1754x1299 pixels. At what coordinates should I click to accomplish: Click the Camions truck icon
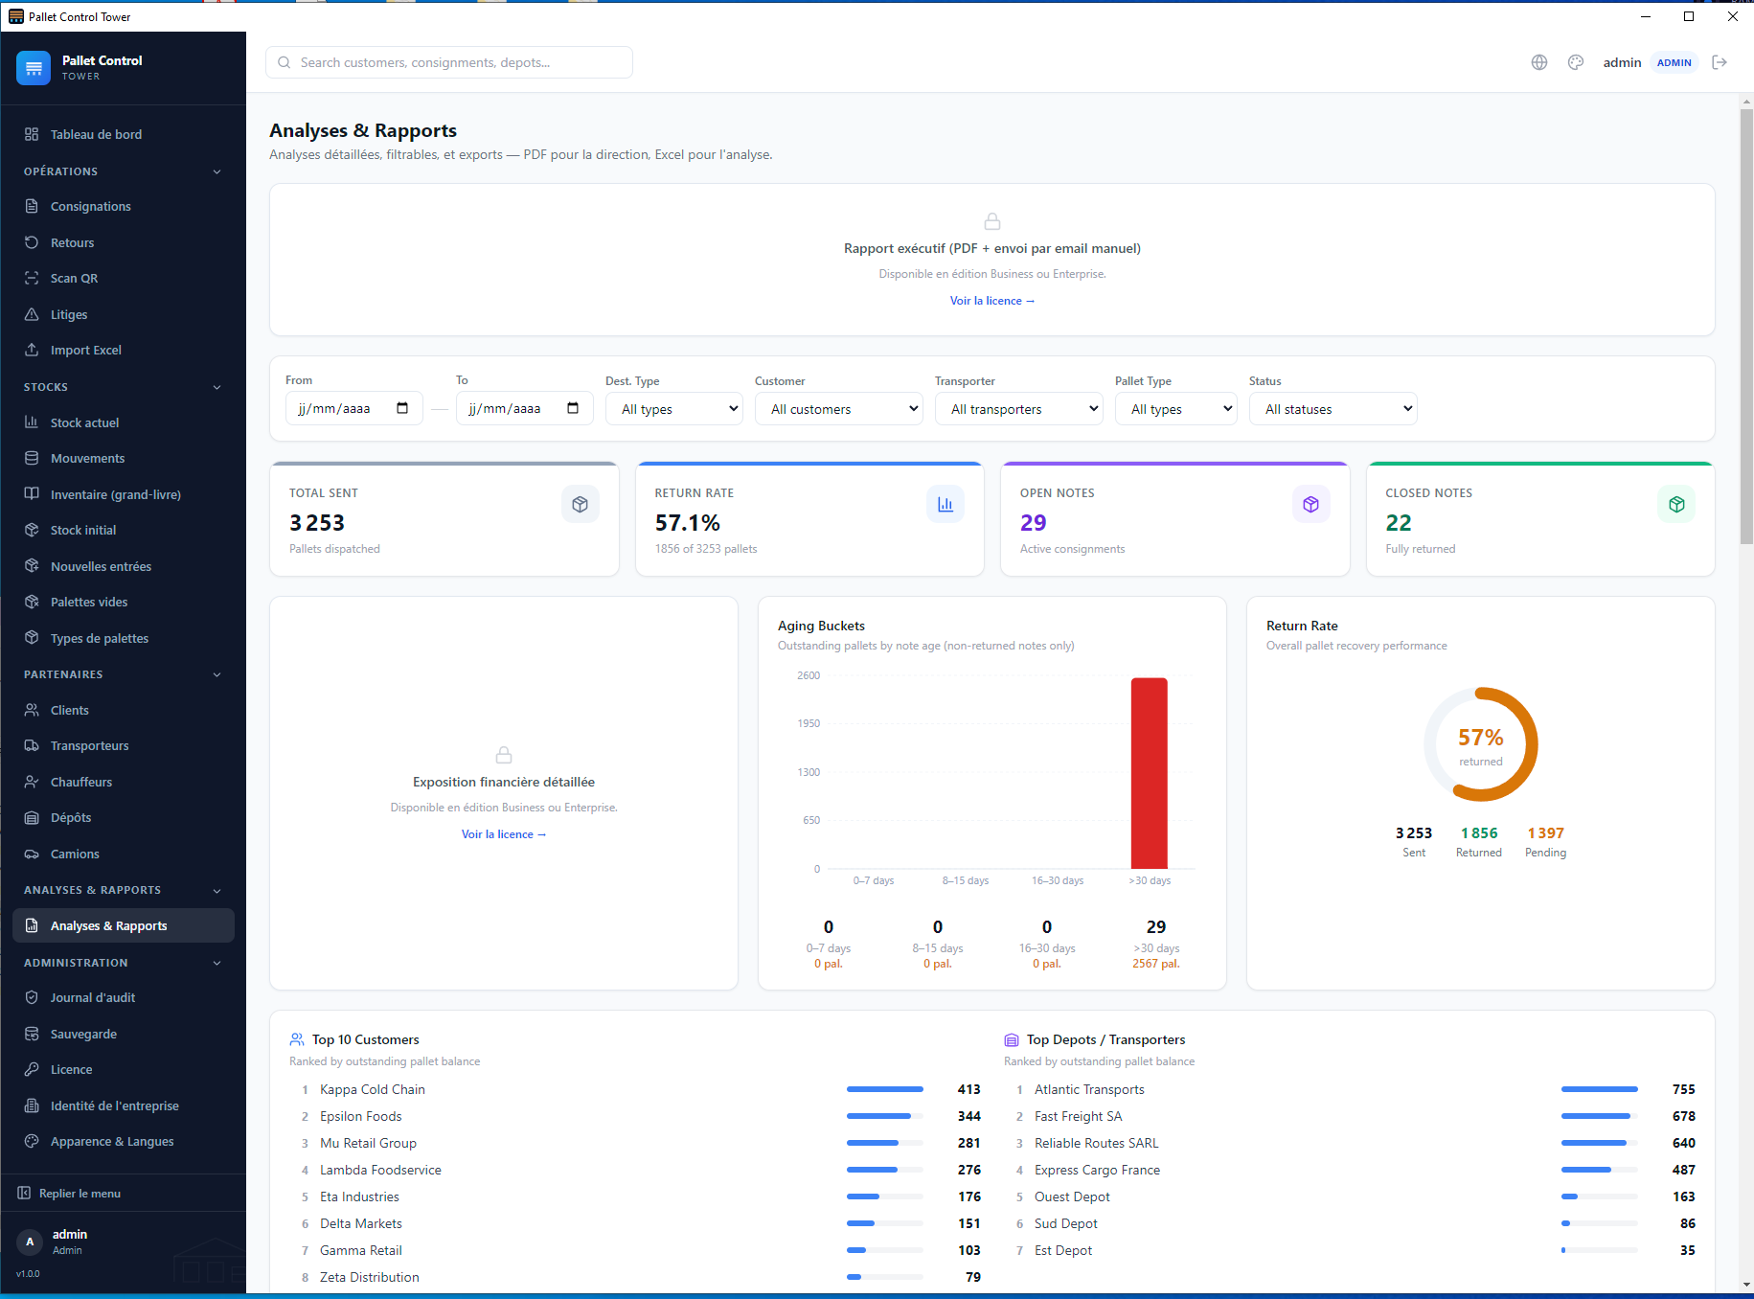tap(32, 854)
